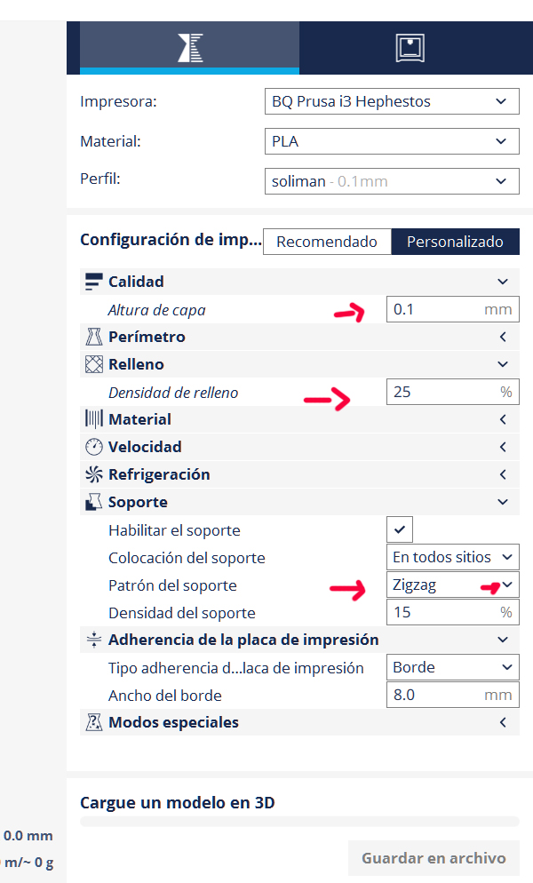Click the Relleno crosshatch icon
This screenshot has height=883, width=533.
(x=94, y=364)
